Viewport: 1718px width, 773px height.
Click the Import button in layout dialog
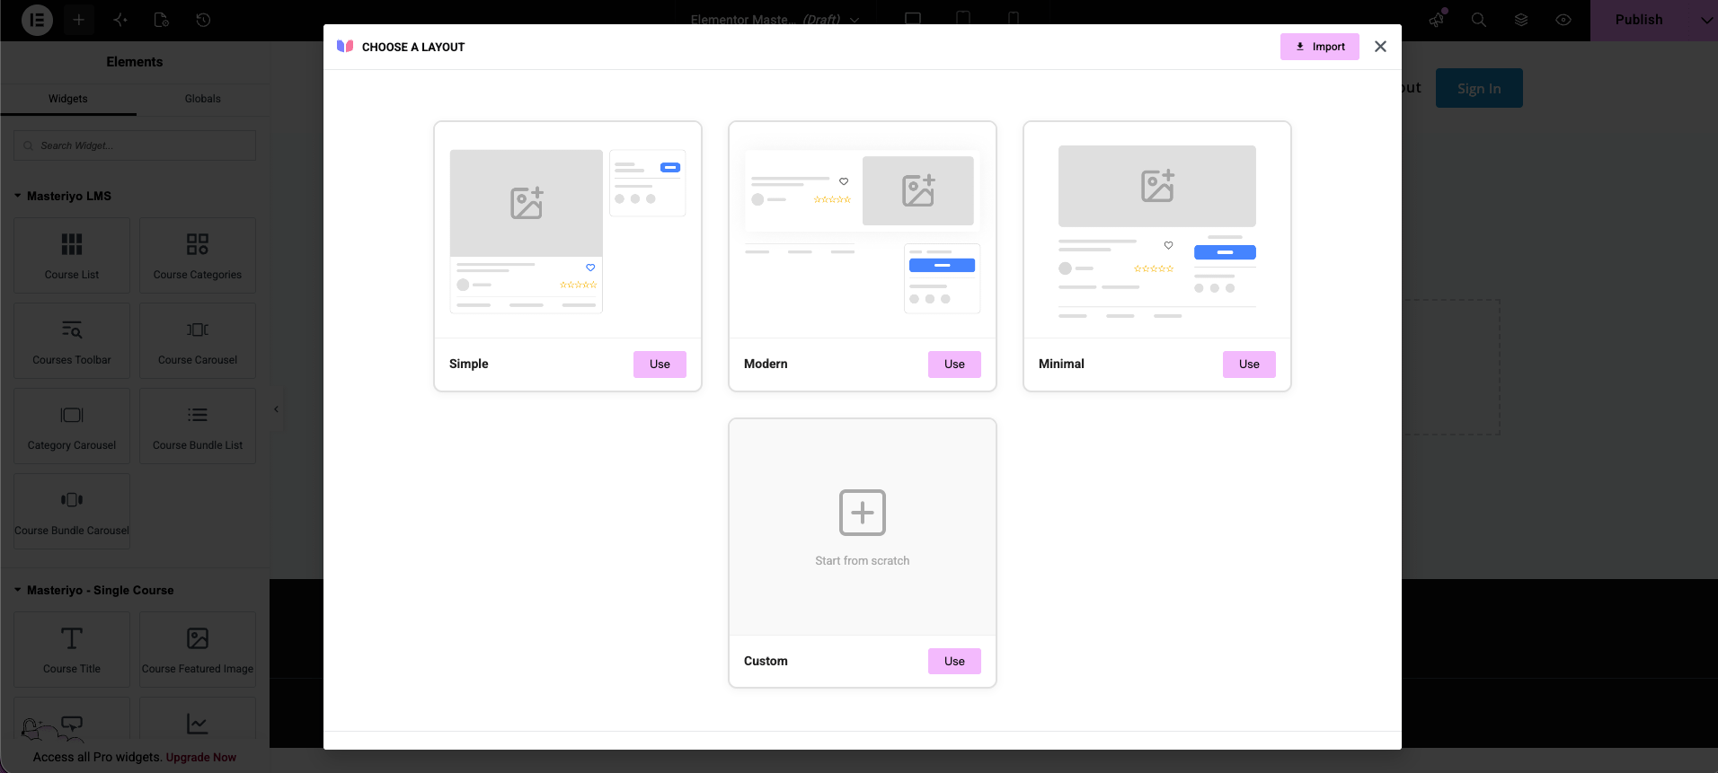click(1320, 47)
